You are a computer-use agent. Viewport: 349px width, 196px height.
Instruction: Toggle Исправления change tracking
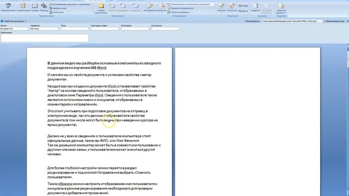point(150,8)
